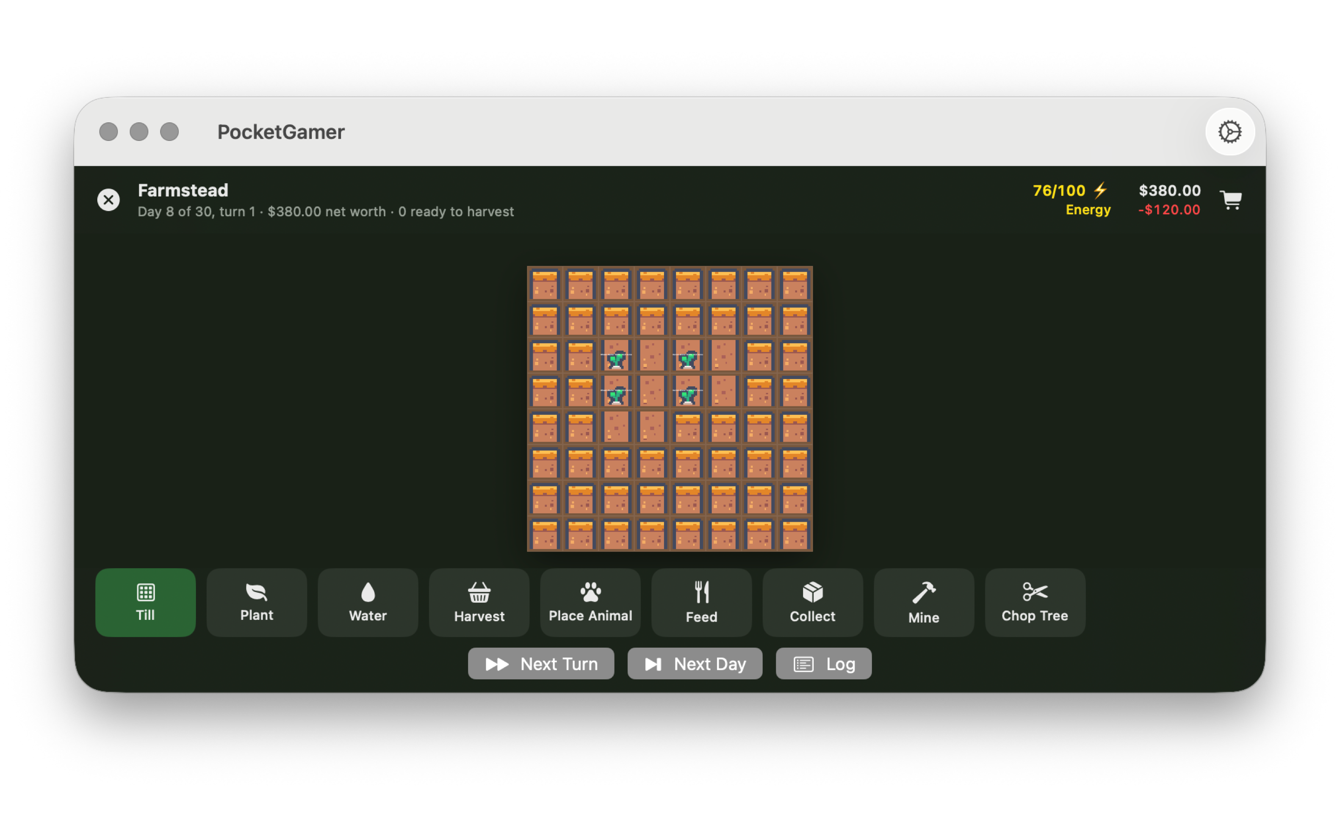
Task: Pick the Place Animal paw tool
Action: point(590,602)
